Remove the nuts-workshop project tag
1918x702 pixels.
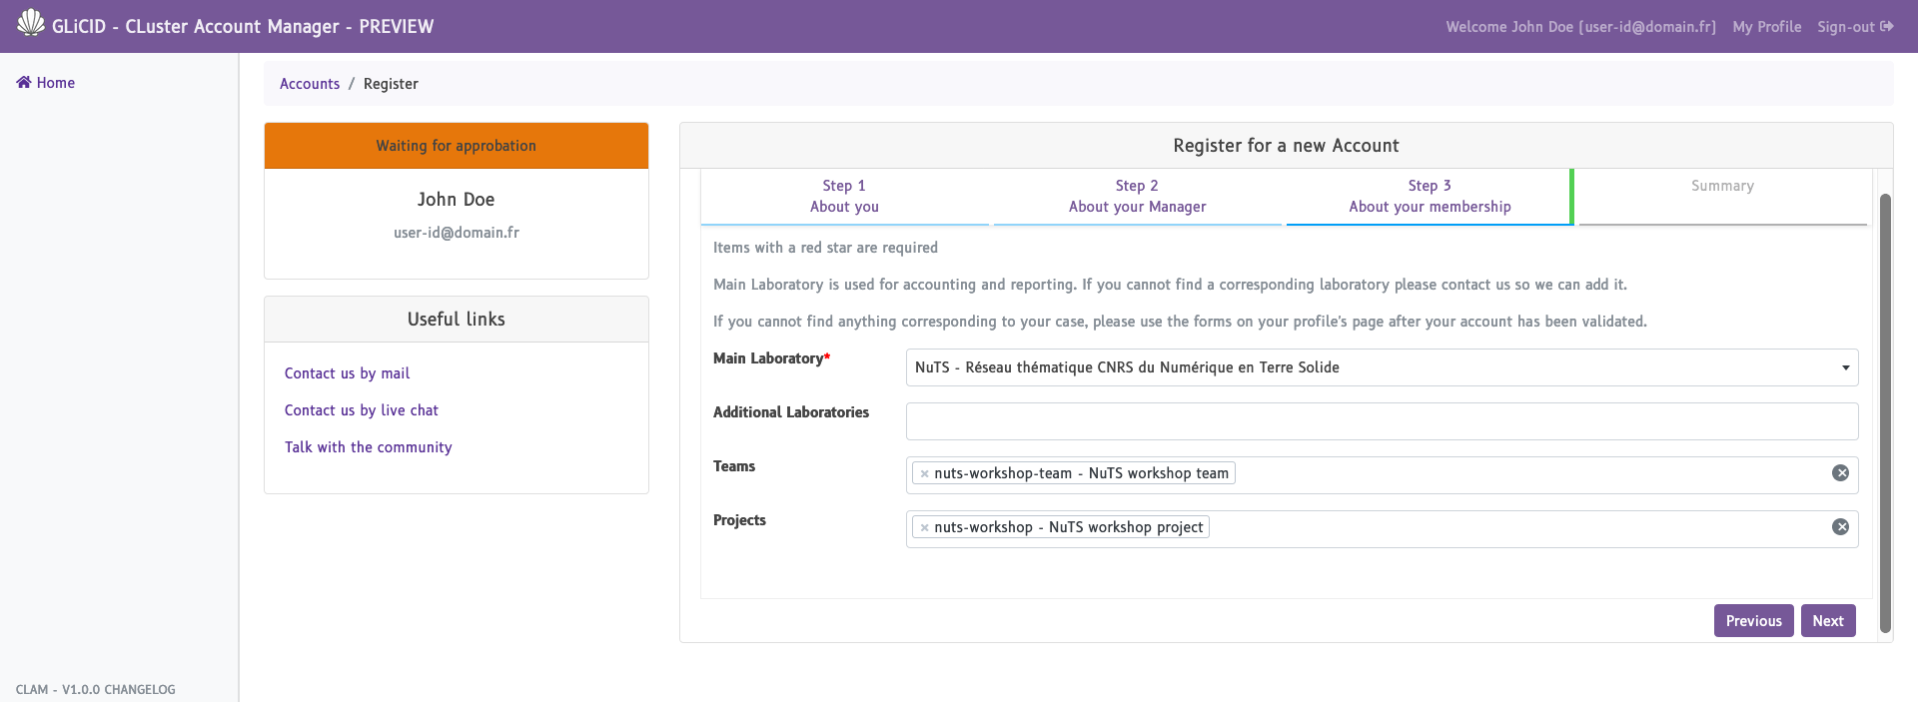pos(924,528)
